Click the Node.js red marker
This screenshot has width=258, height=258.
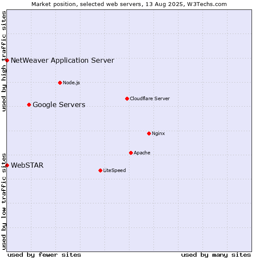point(60,83)
